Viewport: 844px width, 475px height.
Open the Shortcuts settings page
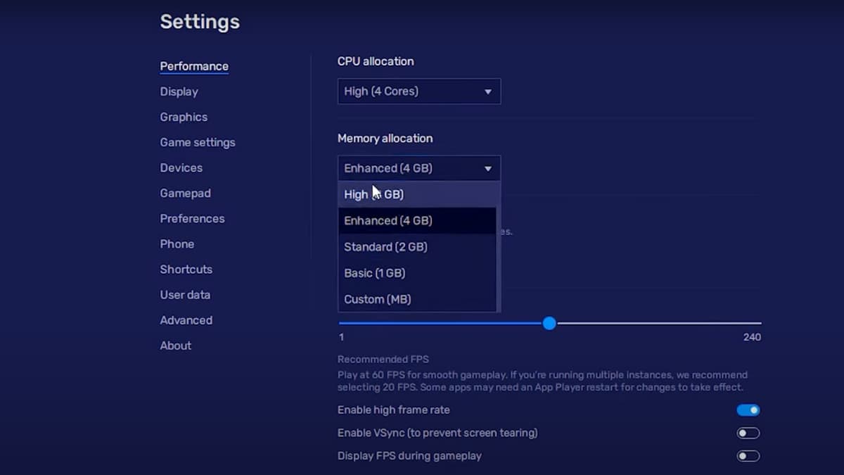tap(186, 269)
